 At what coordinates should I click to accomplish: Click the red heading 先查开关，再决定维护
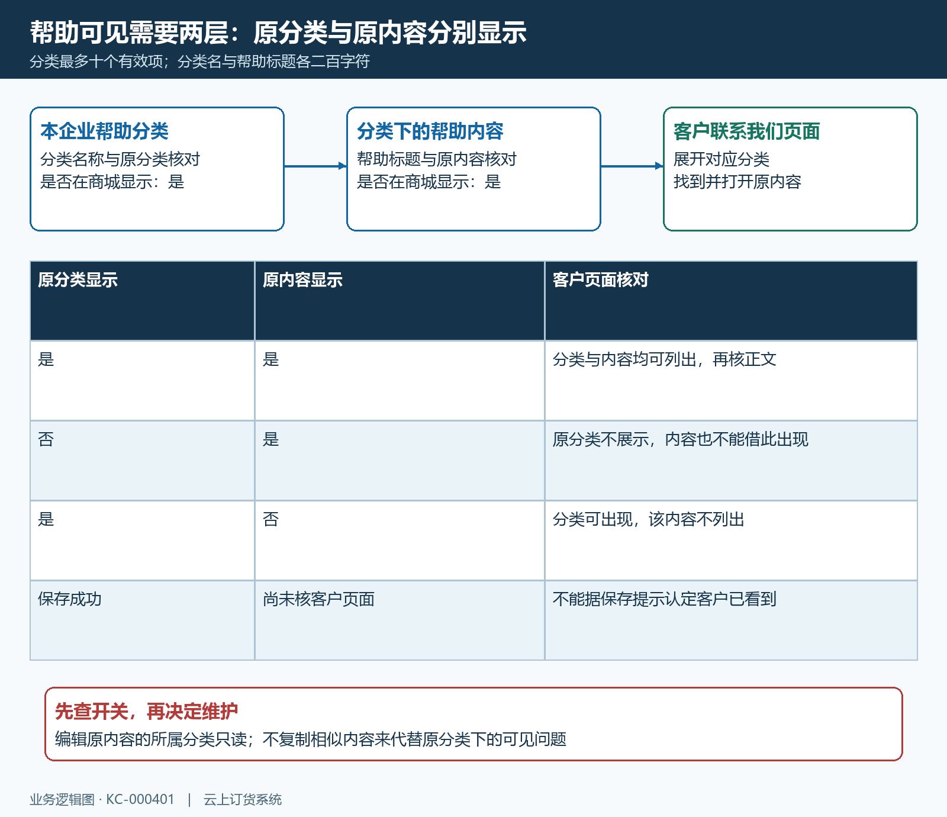(147, 711)
